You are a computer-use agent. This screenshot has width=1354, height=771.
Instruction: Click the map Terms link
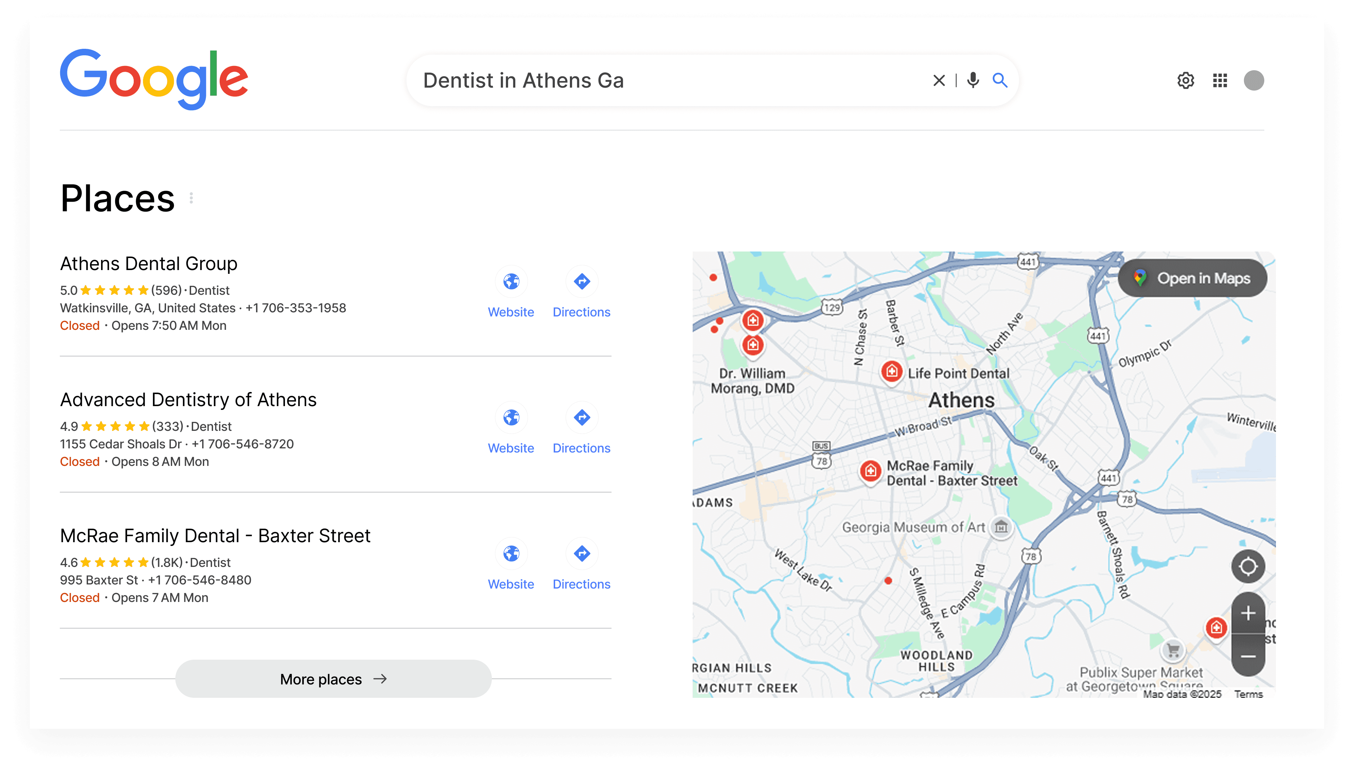[1248, 694]
